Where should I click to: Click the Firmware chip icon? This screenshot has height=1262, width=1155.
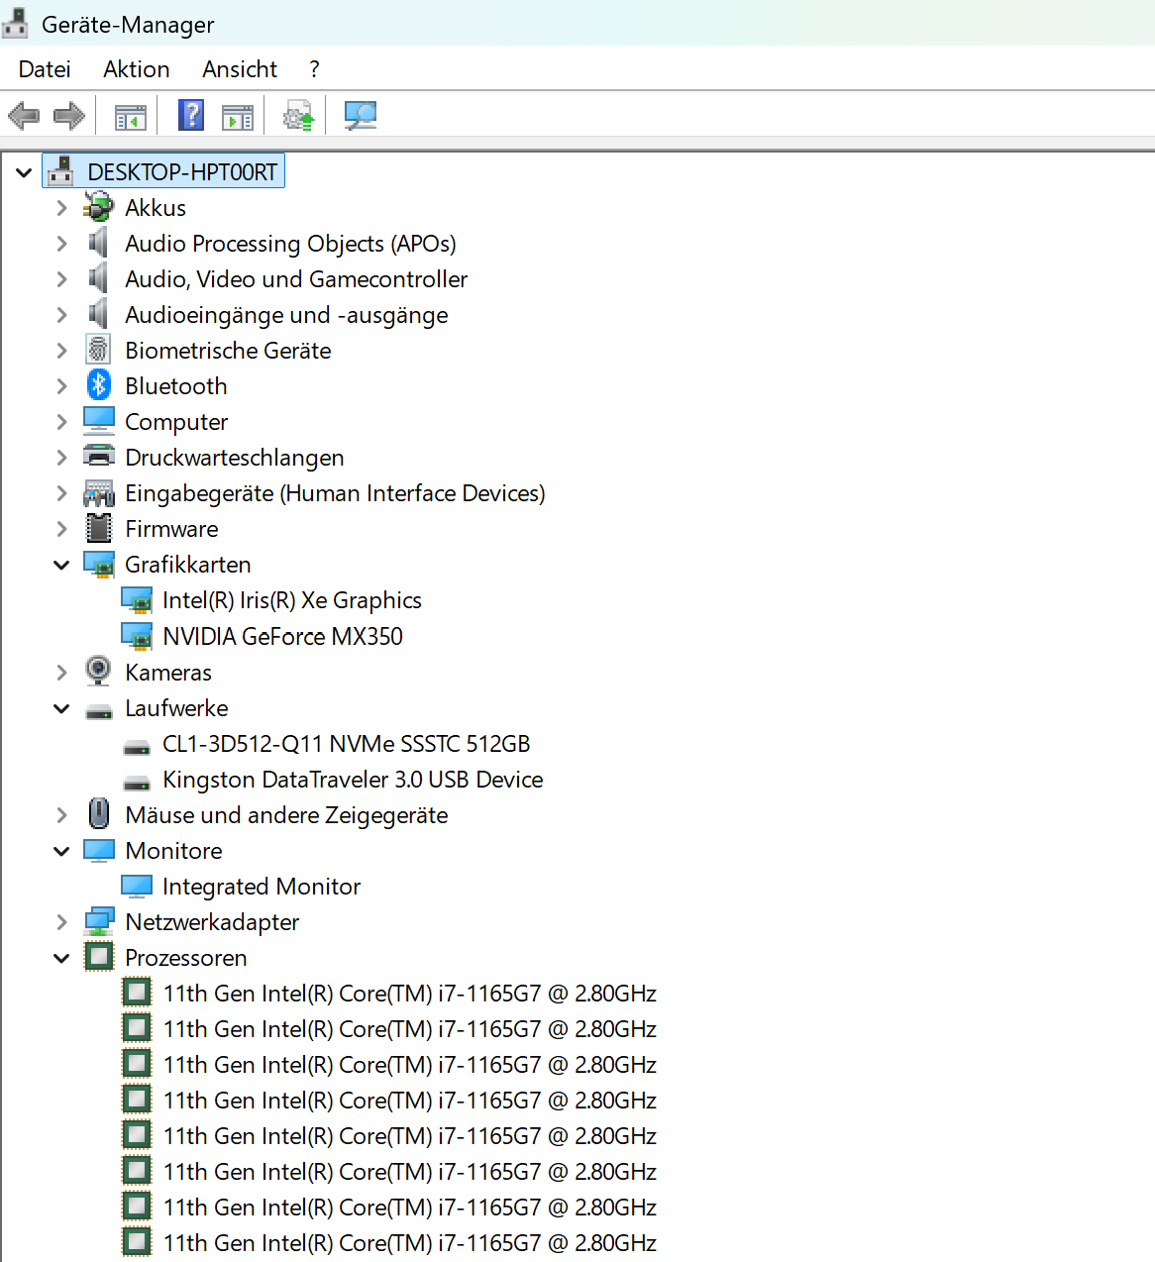98,528
